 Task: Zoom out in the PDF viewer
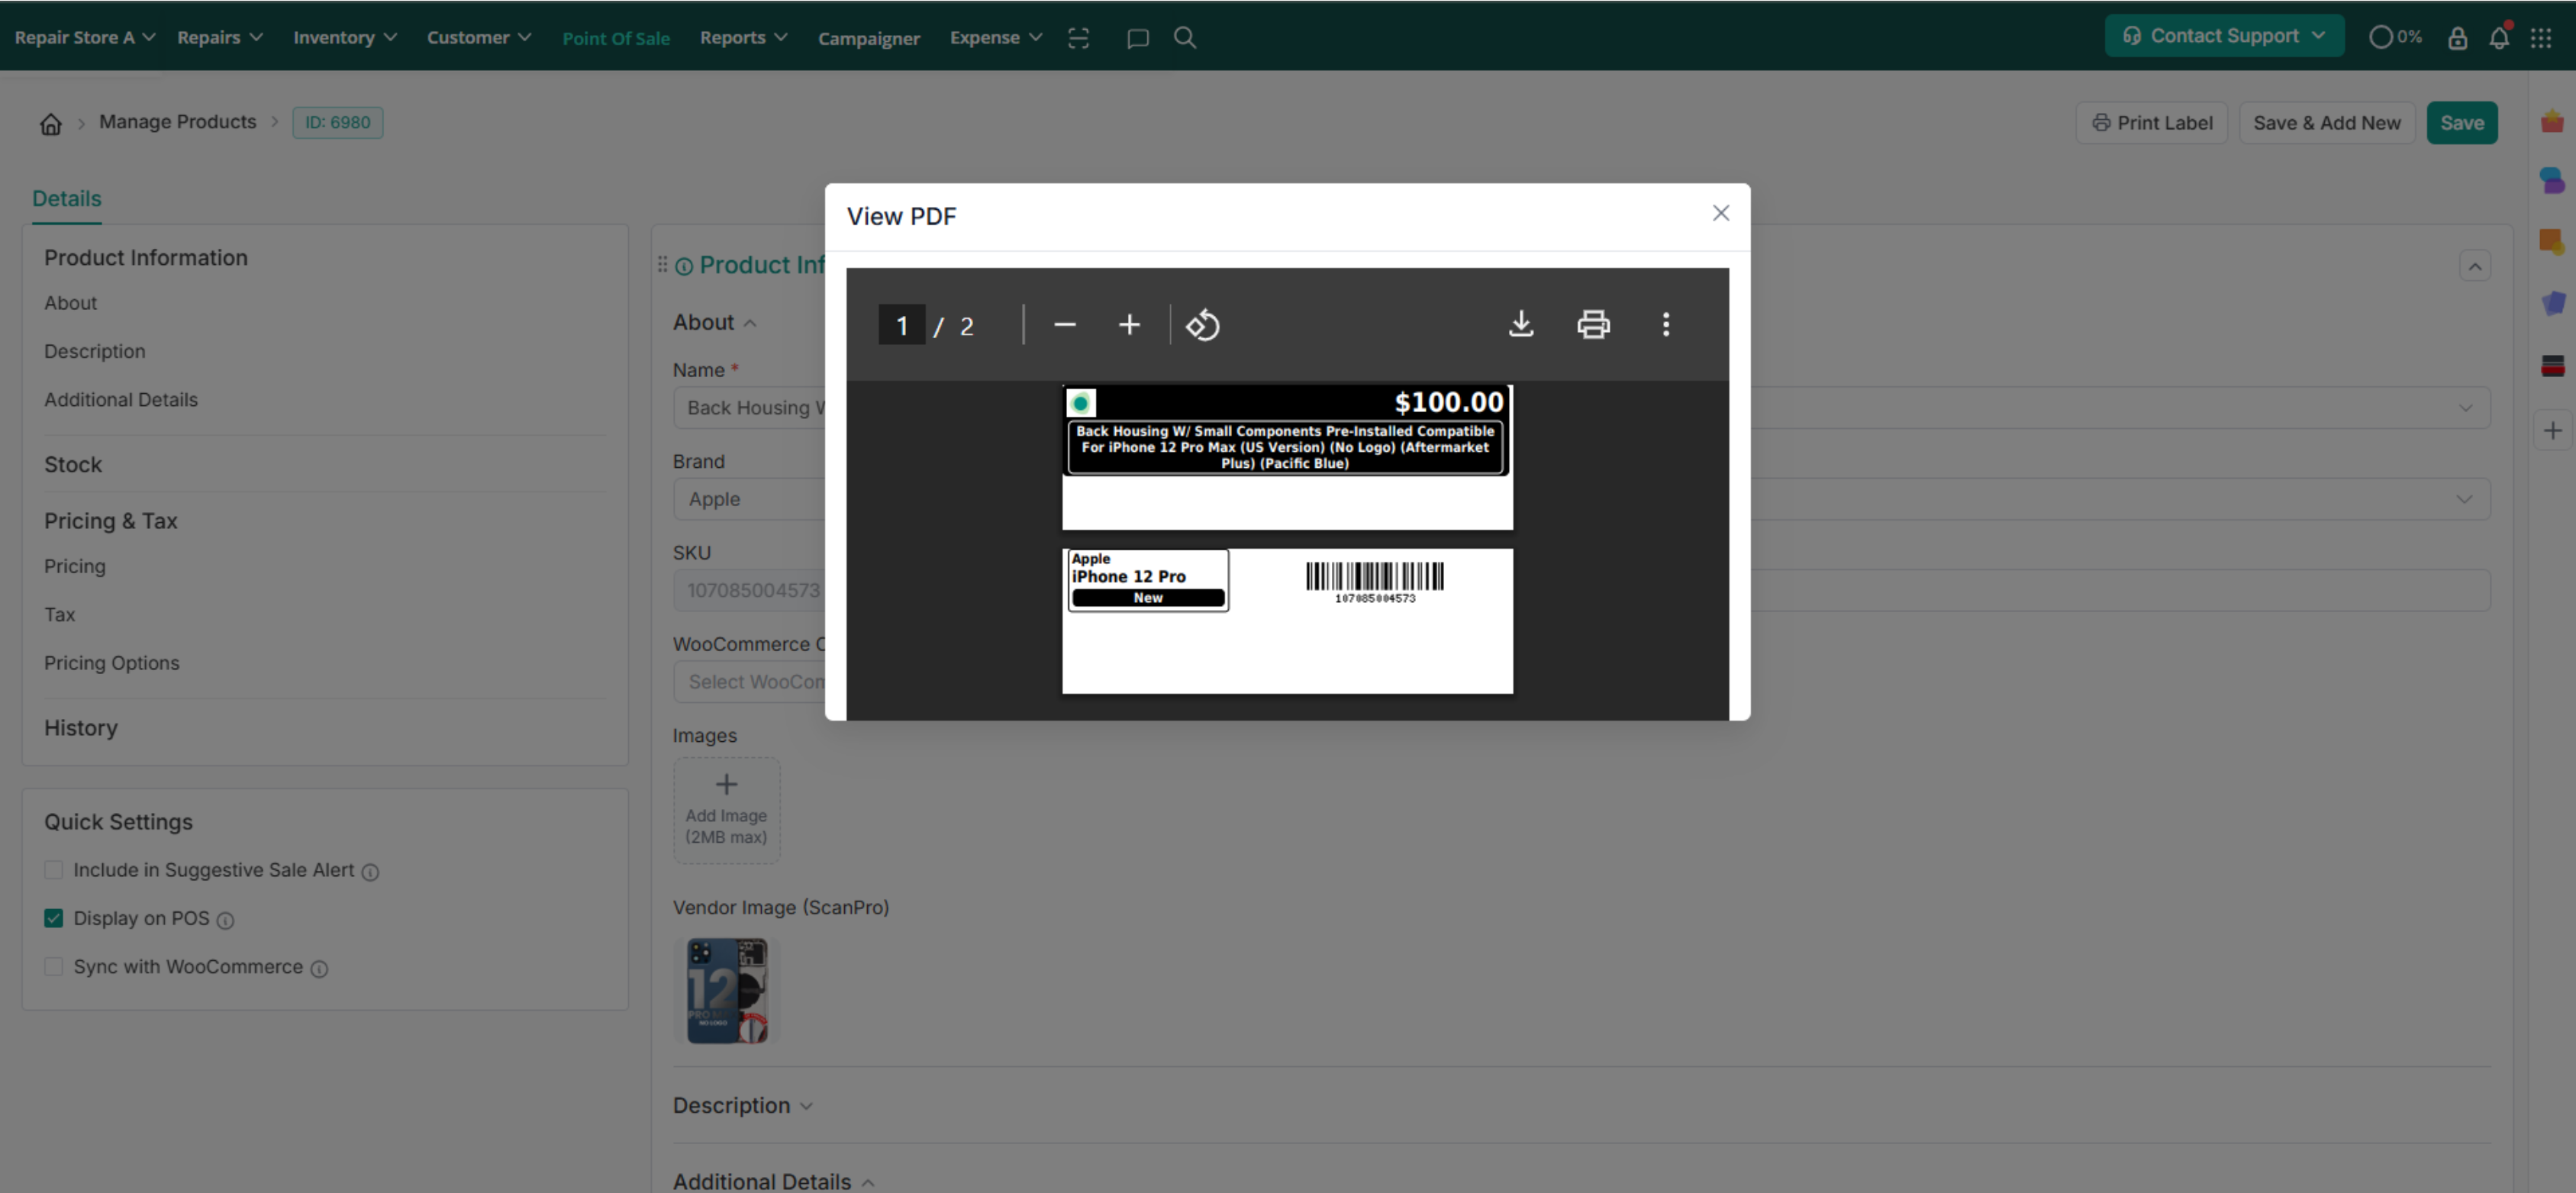pyautogui.click(x=1065, y=325)
